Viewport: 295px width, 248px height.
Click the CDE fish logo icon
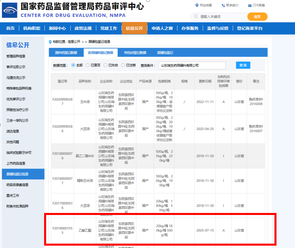point(9,10)
